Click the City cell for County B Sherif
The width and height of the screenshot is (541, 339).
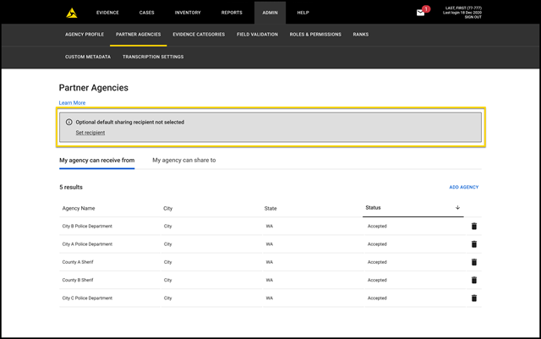coord(167,280)
